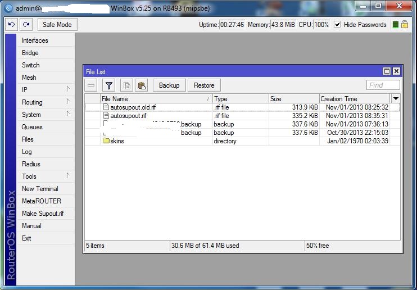Open the column selector dropdown arrow
Viewport: 417px width, 290px height.
[x=396, y=99]
